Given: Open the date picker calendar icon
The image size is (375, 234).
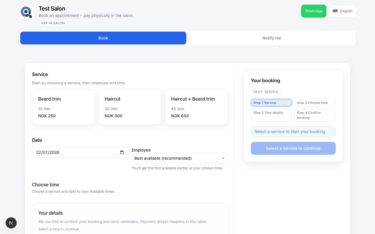Looking at the screenshot, I should 122,152.
